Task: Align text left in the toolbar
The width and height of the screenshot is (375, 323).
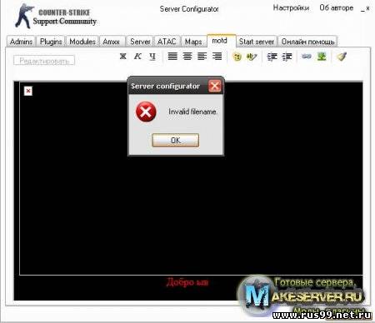Action: pyautogui.click(x=202, y=57)
